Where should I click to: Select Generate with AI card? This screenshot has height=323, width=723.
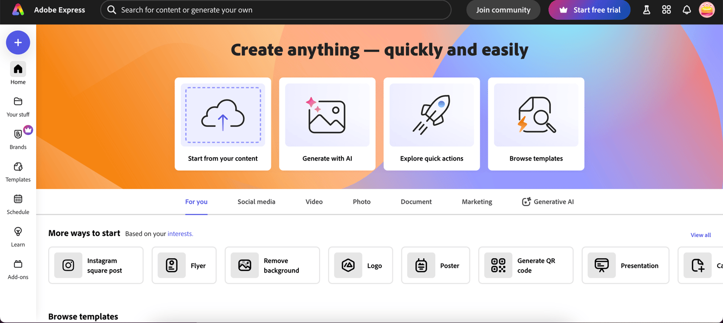(x=327, y=124)
